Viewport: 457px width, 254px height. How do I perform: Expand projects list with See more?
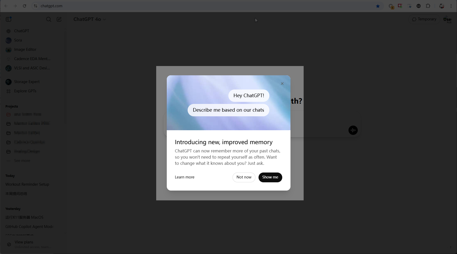click(22, 161)
